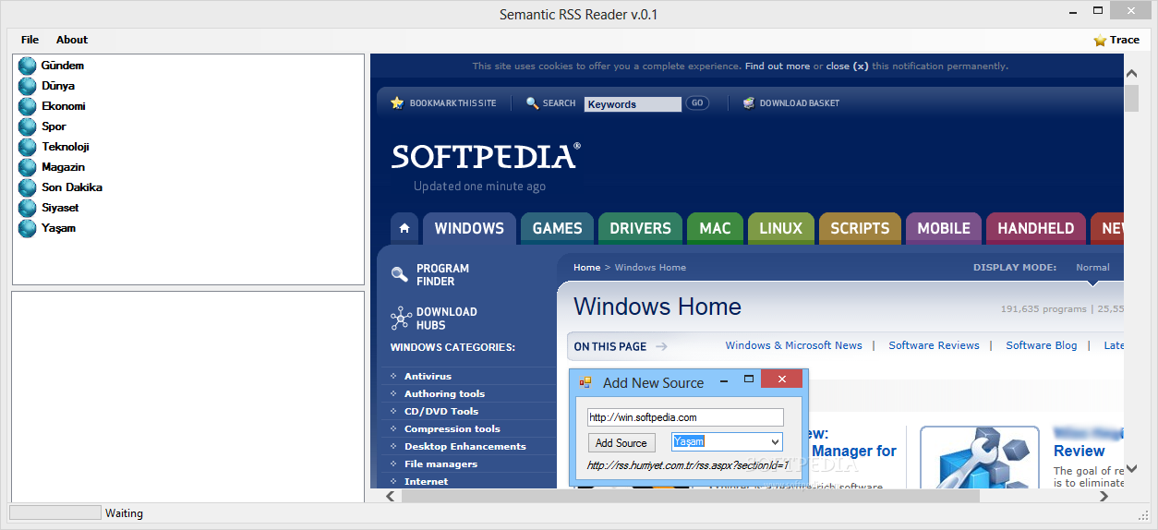This screenshot has height=530, width=1158.
Task: Open the File managers category
Action: coord(440,464)
